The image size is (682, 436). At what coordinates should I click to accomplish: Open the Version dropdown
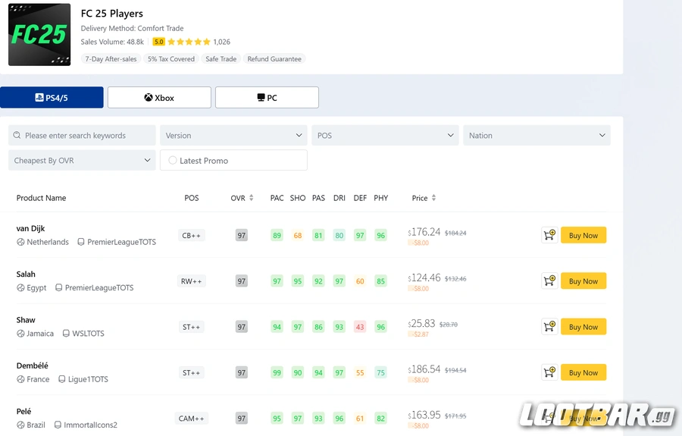(233, 136)
